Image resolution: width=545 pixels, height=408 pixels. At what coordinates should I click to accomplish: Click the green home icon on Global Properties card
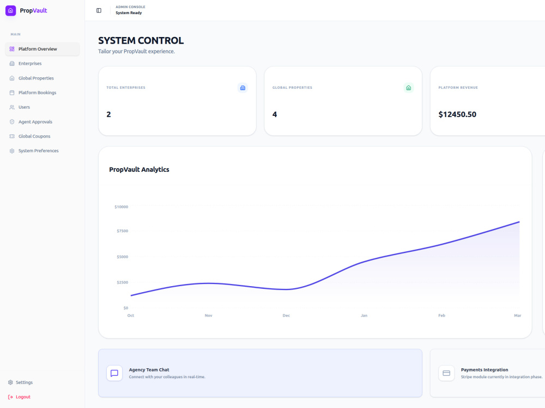pyautogui.click(x=409, y=88)
